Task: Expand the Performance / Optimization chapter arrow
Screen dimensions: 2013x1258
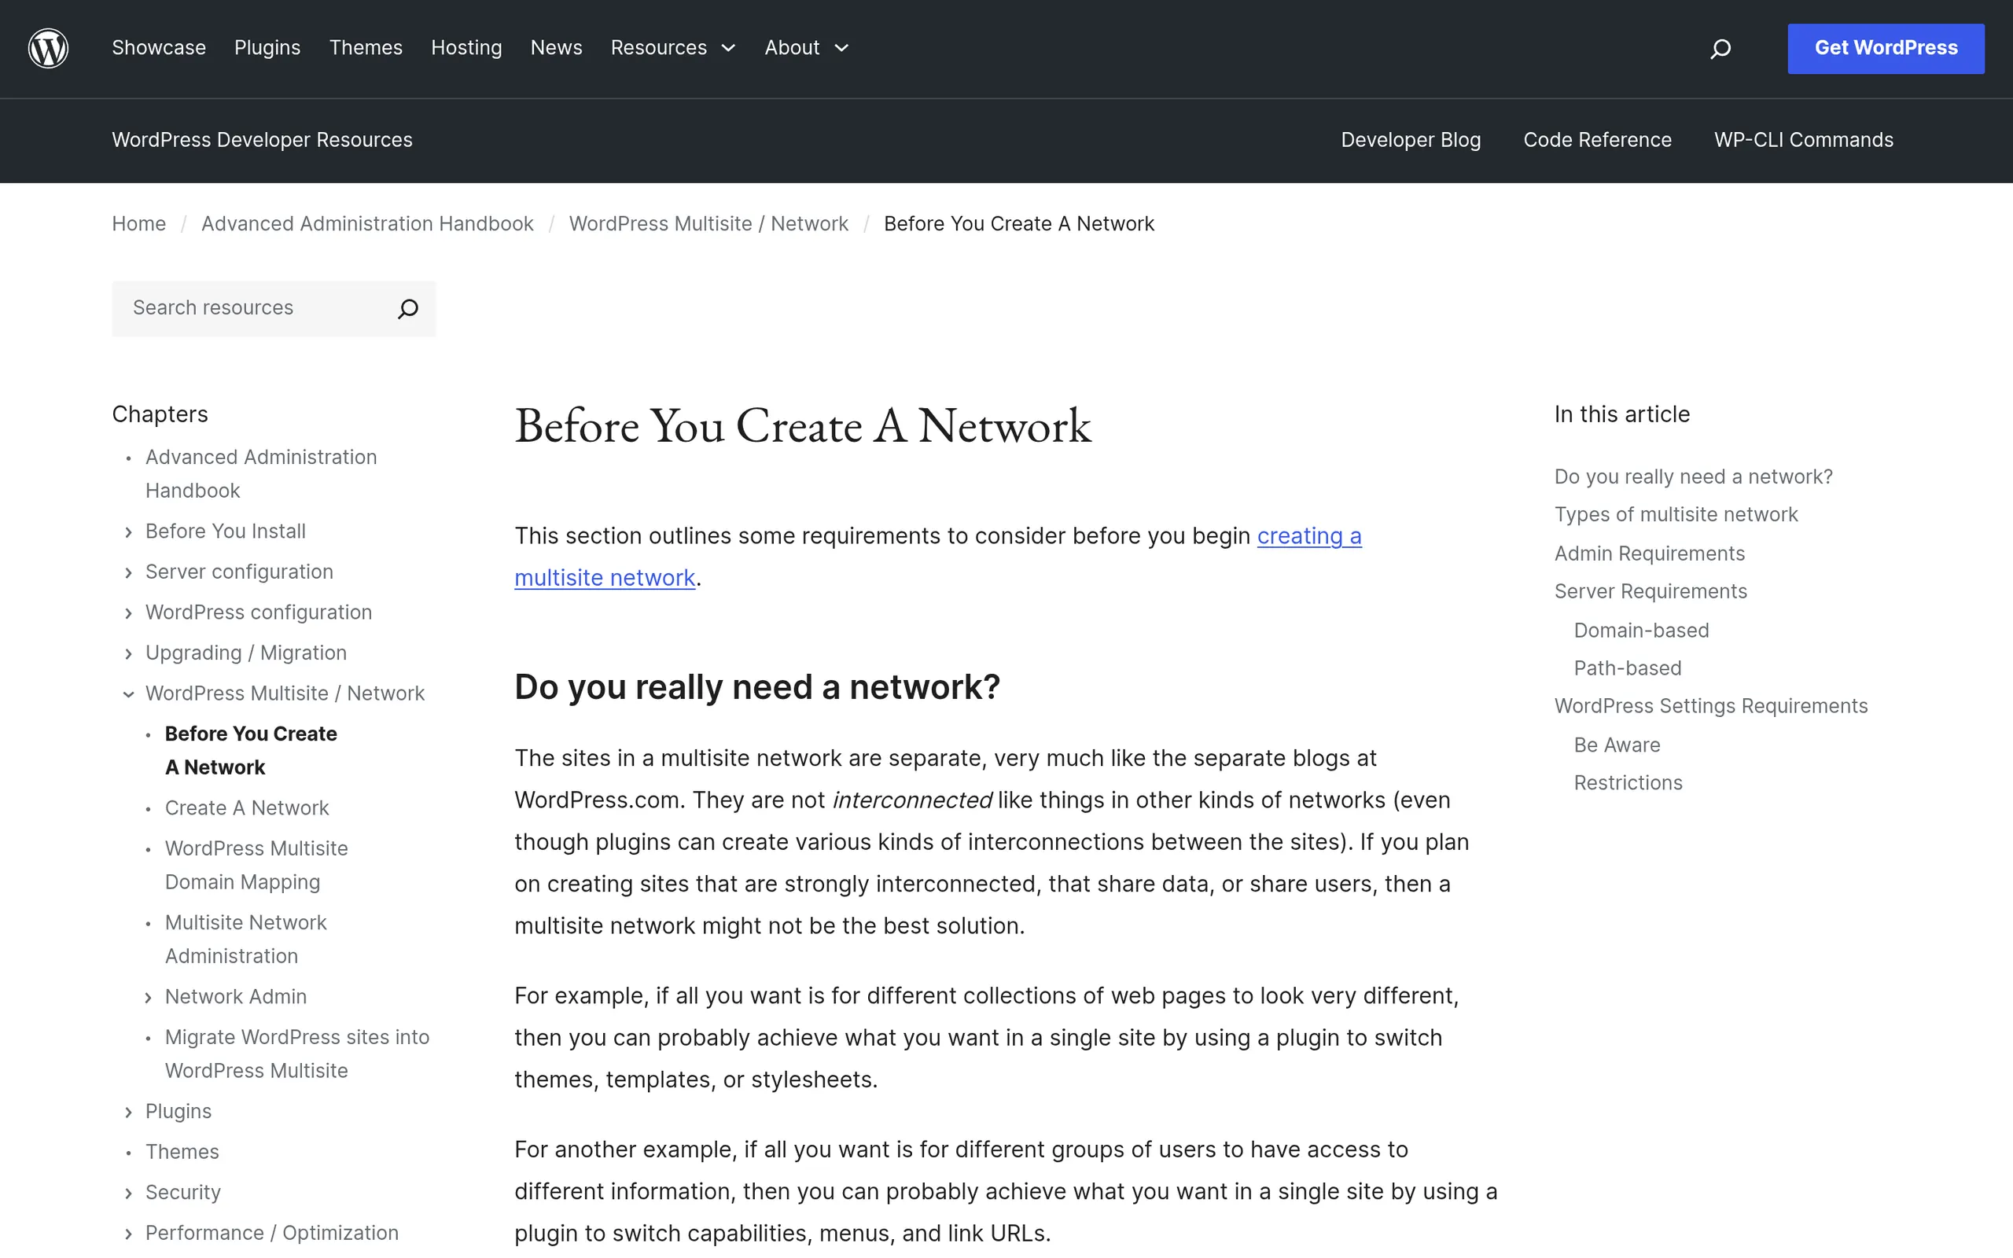Action: (x=128, y=1233)
